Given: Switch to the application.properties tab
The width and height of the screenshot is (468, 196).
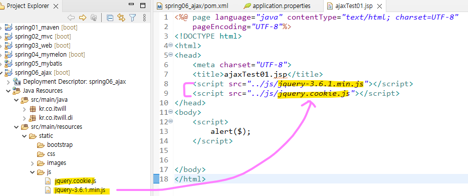Looking at the screenshot, I should [x=277, y=6].
